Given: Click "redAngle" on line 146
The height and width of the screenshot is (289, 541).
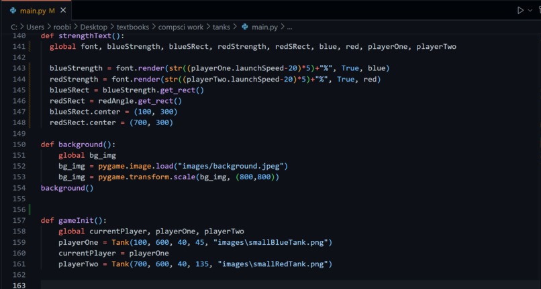Looking at the screenshot, I should click(116, 101).
